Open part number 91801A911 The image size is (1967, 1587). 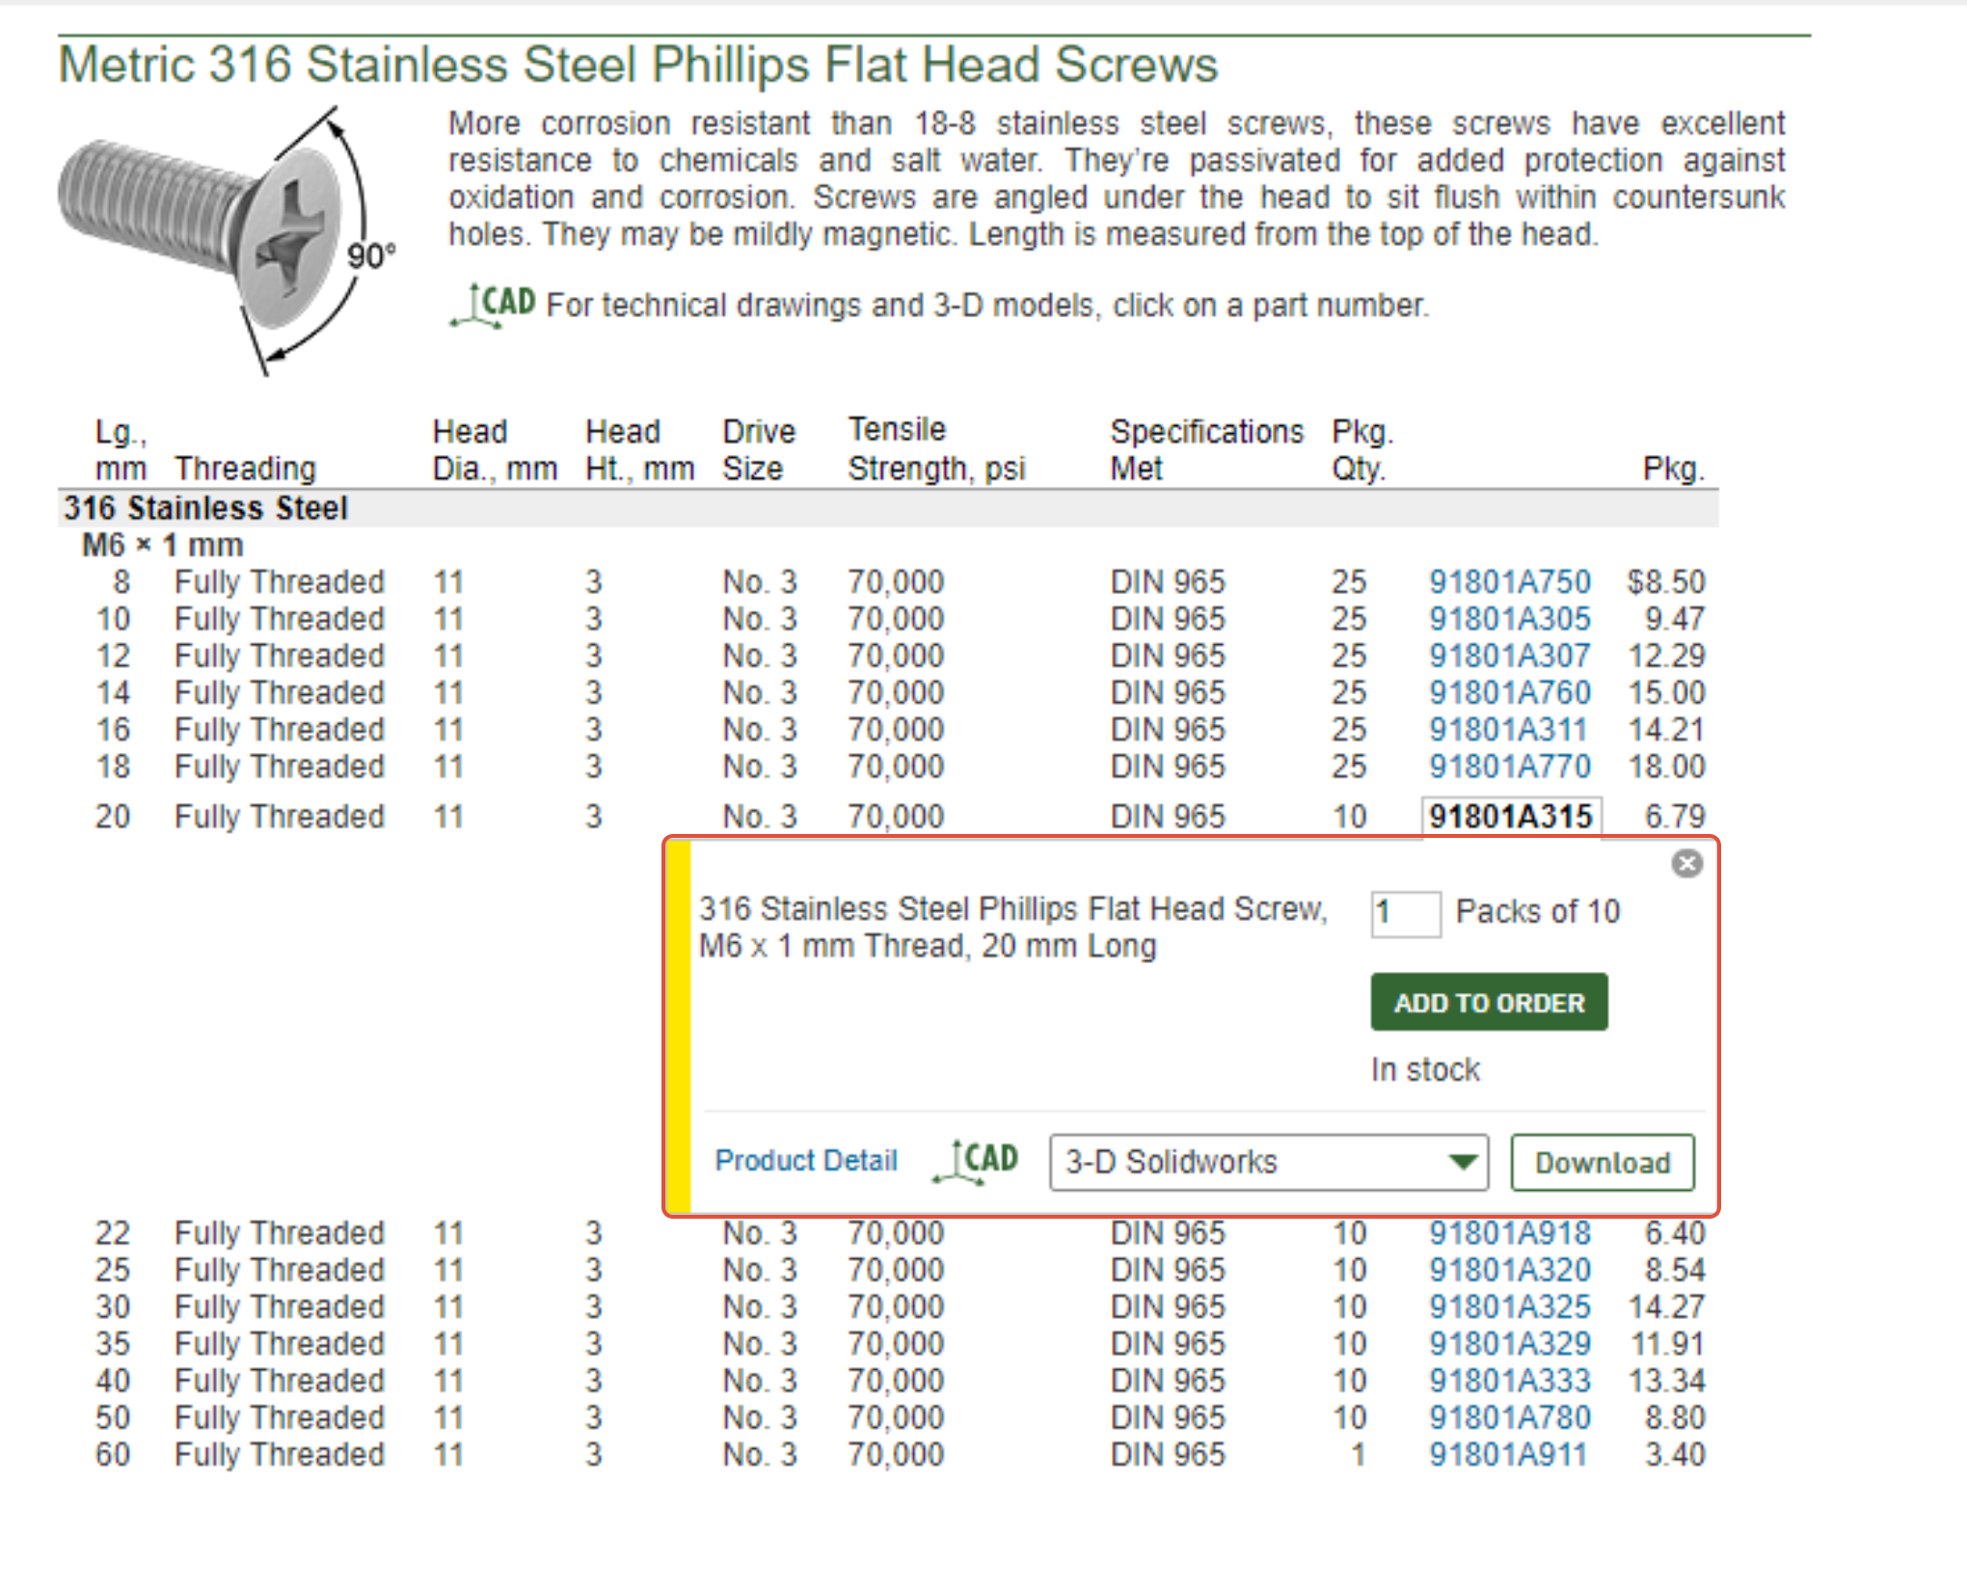(x=1507, y=1454)
